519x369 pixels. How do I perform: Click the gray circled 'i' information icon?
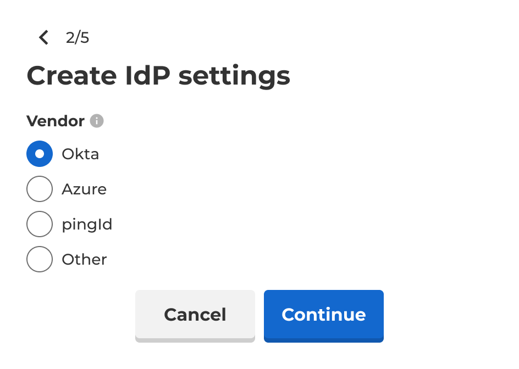(x=97, y=121)
